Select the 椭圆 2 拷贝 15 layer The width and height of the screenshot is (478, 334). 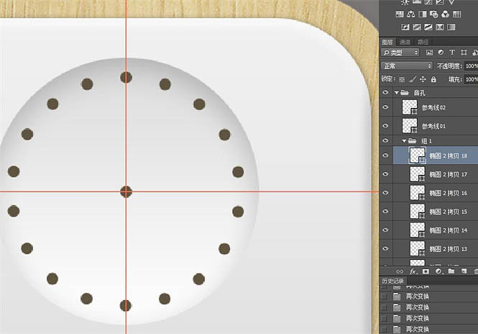pos(449,212)
